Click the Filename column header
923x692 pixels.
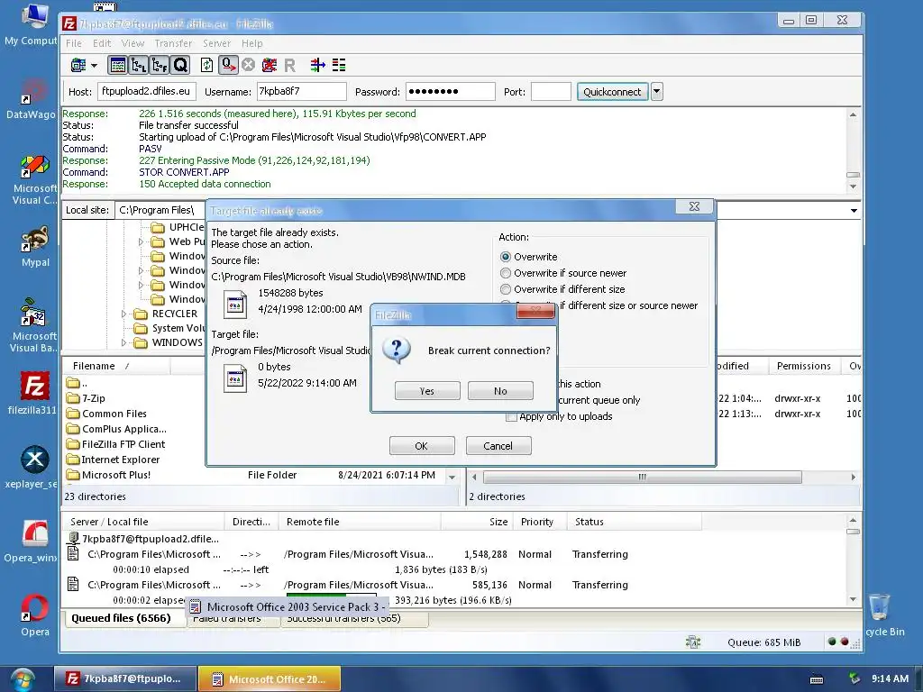(116, 366)
